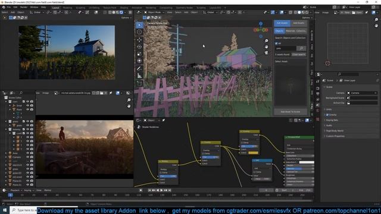The image size is (381, 214).
Task: Click pan hand icon in lower image editor
Action: coord(129,106)
